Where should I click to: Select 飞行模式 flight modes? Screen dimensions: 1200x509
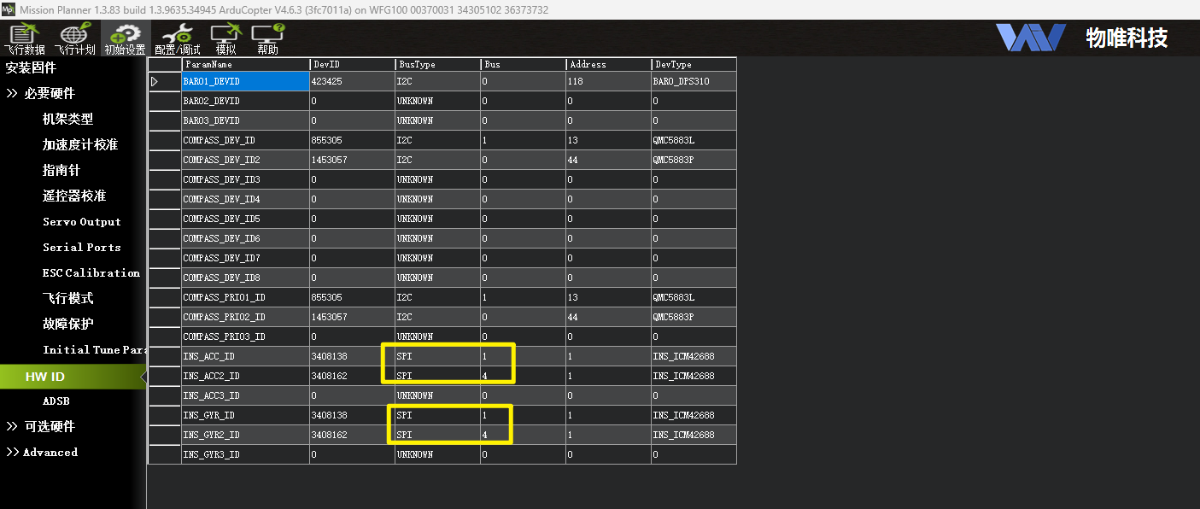click(x=68, y=298)
